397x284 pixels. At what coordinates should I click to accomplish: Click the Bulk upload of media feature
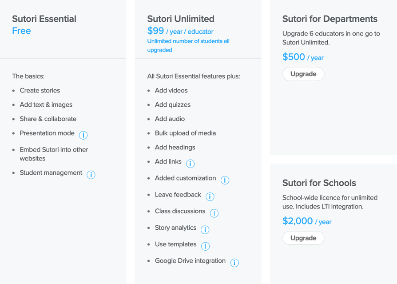click(x=185, y=133)
